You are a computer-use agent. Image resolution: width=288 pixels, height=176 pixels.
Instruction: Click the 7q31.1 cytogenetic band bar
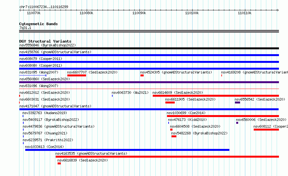point(149,31)
